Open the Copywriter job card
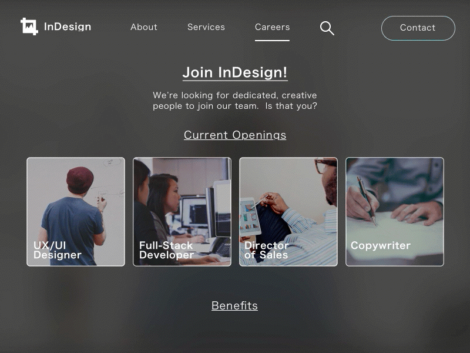The height and width of the screenshot is (353, 470). [395, 212]
